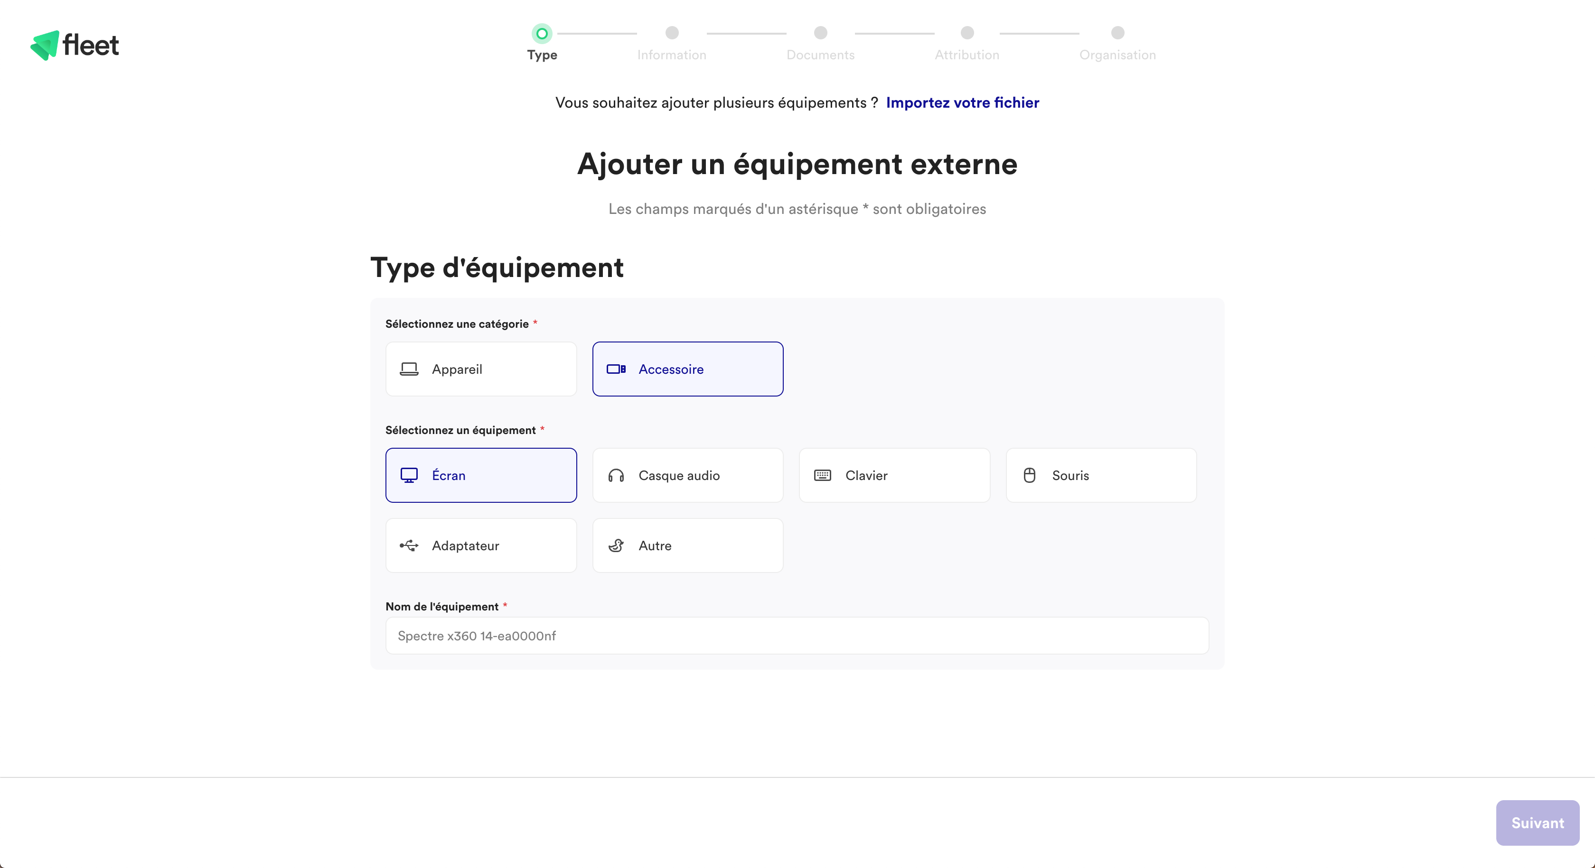
Task: Go to the Information step label
Action: click(672, 55)
